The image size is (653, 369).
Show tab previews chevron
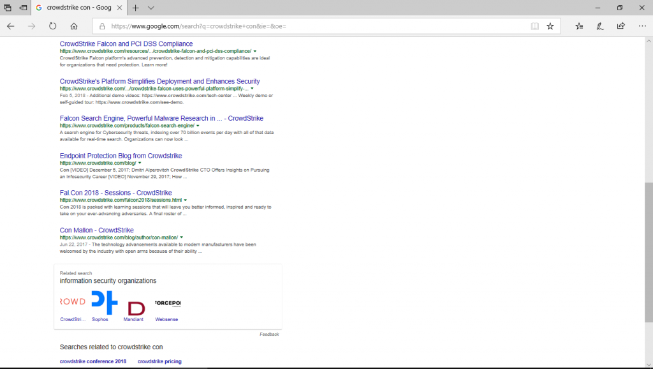[x=150, y=8]
